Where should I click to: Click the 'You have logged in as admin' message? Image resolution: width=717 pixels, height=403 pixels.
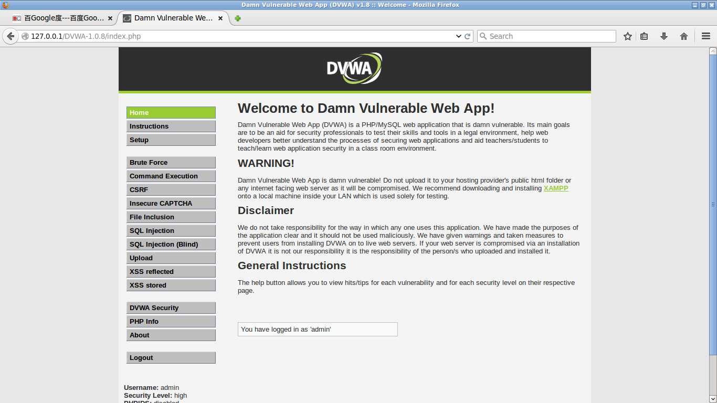(318, 330)
